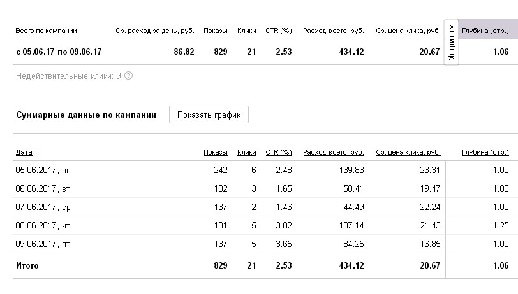
Task: Sort table by Дата column
Action: tap(26, 153)
